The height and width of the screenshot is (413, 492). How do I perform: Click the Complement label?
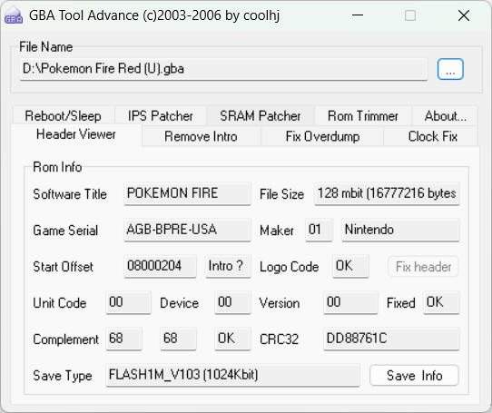pos(65,339)
